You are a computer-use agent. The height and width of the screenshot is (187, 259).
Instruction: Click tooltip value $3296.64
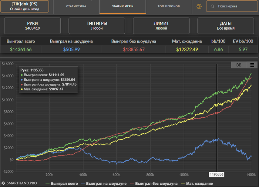[x=68, y=80]
